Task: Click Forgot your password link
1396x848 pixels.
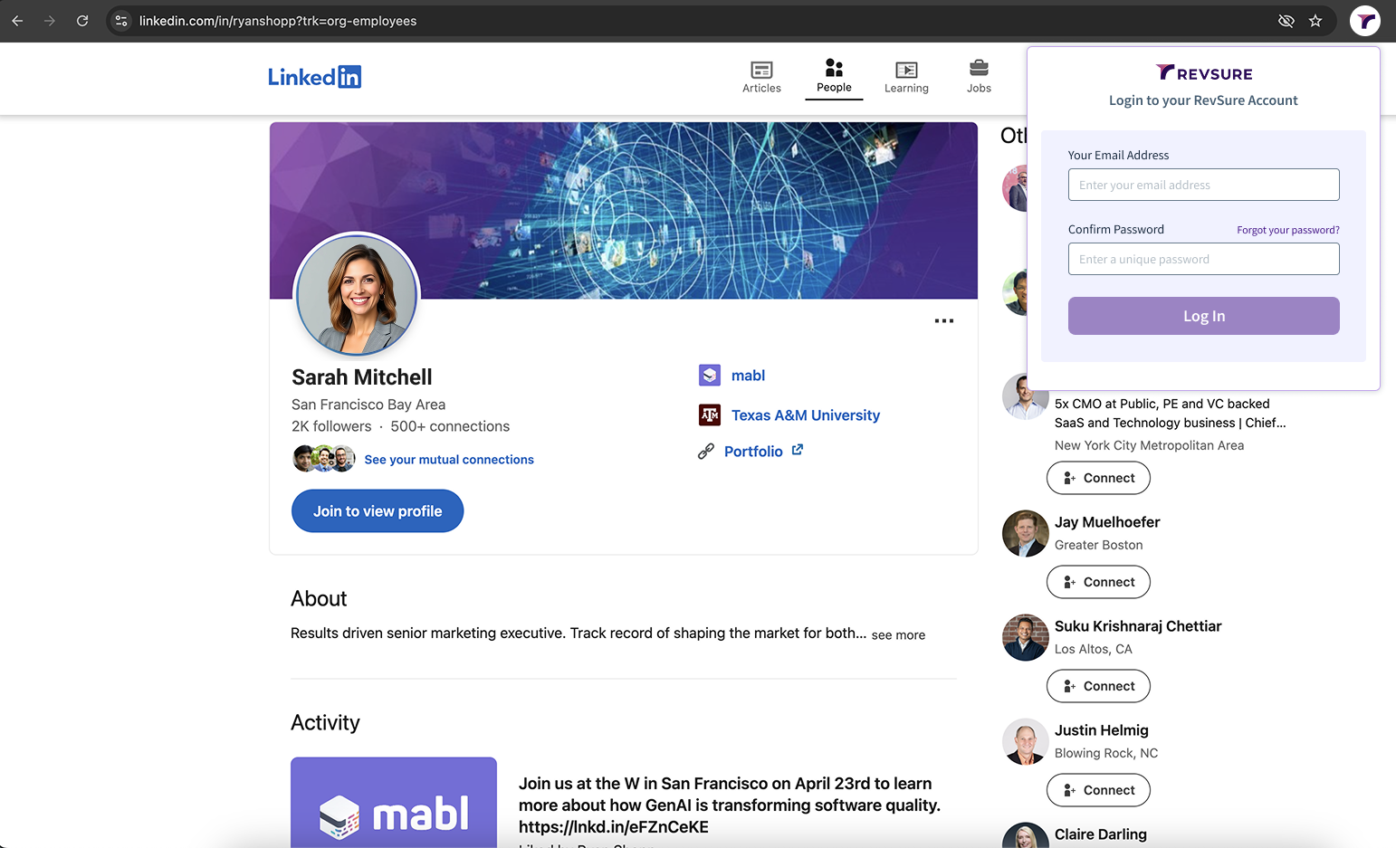Action: click(x=1288, y=230)
